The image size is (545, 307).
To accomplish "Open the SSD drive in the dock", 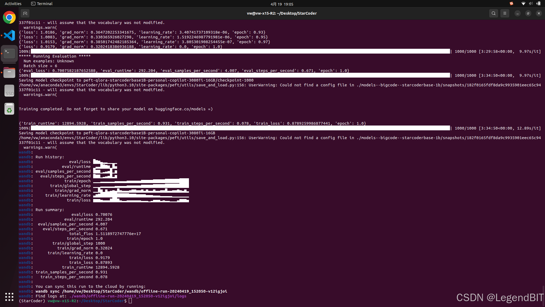I will 9,91.
